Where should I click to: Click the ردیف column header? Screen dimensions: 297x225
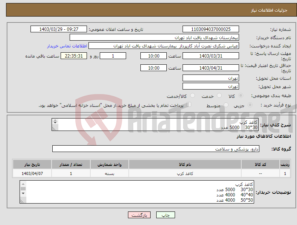pos(285,164)
